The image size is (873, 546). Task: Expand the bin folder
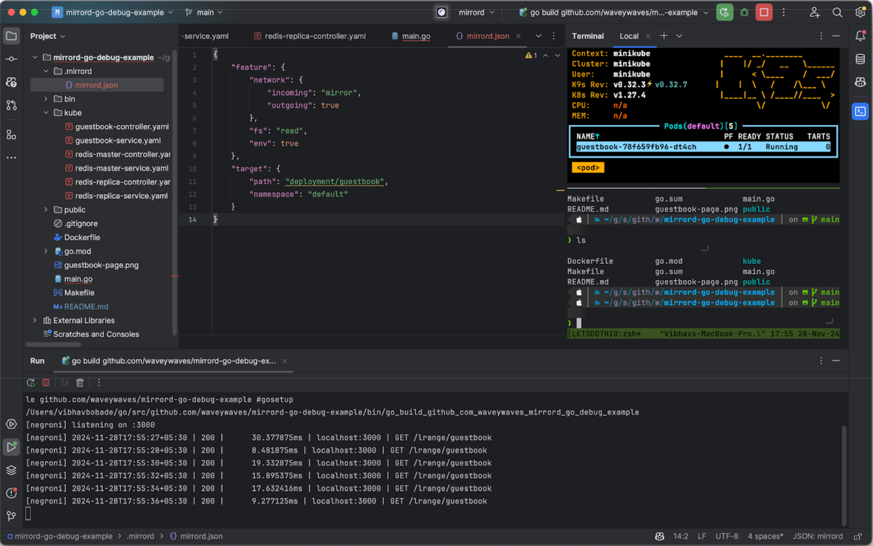click(46, 99)
